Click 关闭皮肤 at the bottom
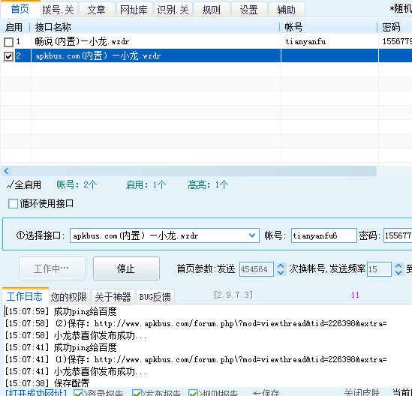Screen dimensions: 412x396 tap(362, 393)
